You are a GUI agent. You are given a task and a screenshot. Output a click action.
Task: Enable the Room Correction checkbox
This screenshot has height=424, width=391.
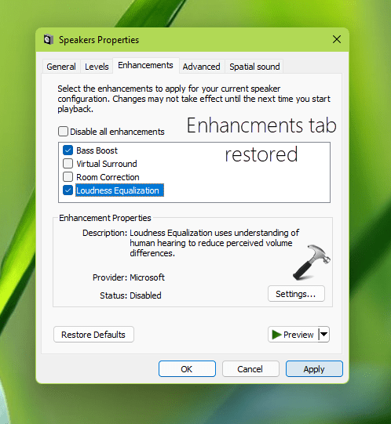coord(68,177)
